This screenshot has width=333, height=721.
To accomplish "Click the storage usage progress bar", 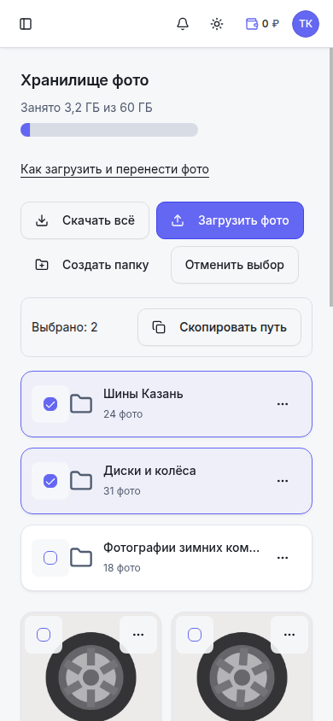I will [109, 130].
